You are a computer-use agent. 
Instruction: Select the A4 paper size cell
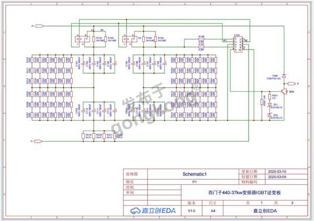click(x=213, y=211)
